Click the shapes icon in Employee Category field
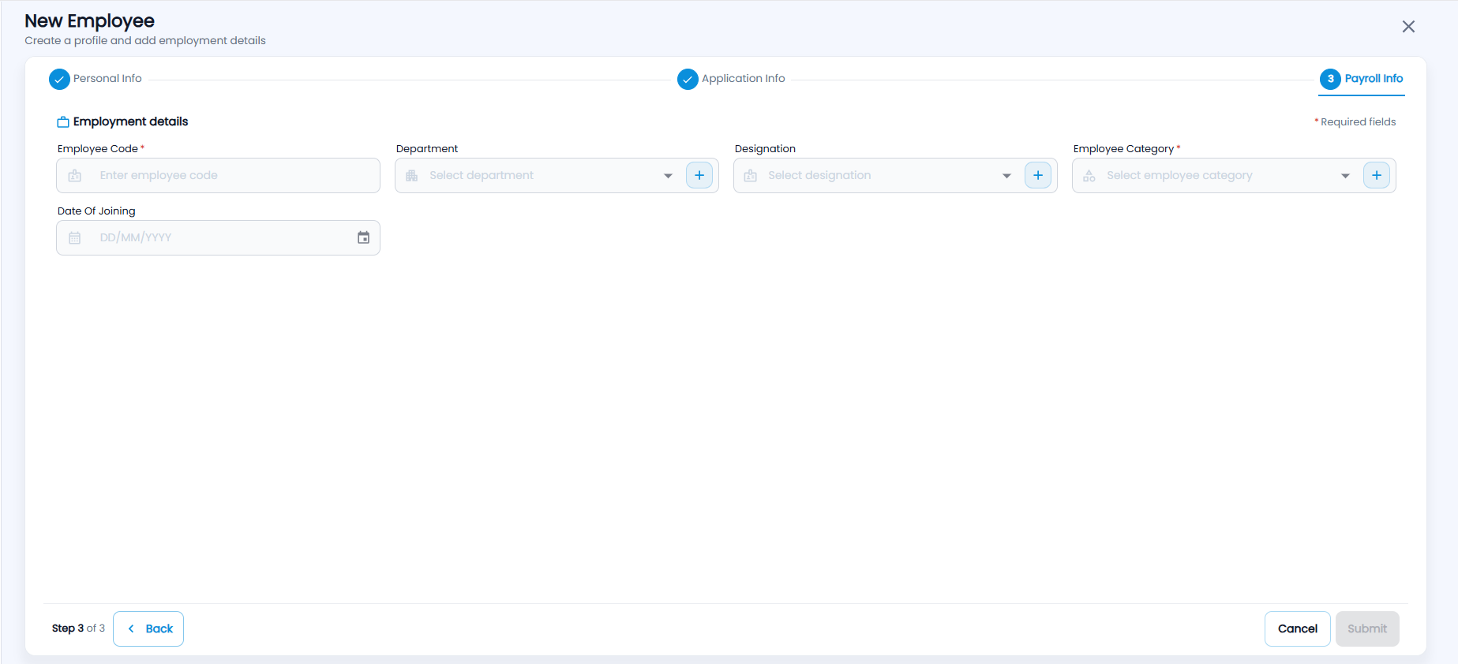 click(x=1089, y=176)
